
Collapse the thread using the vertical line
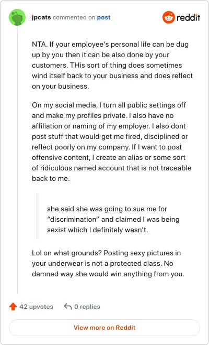coord(17,159)
